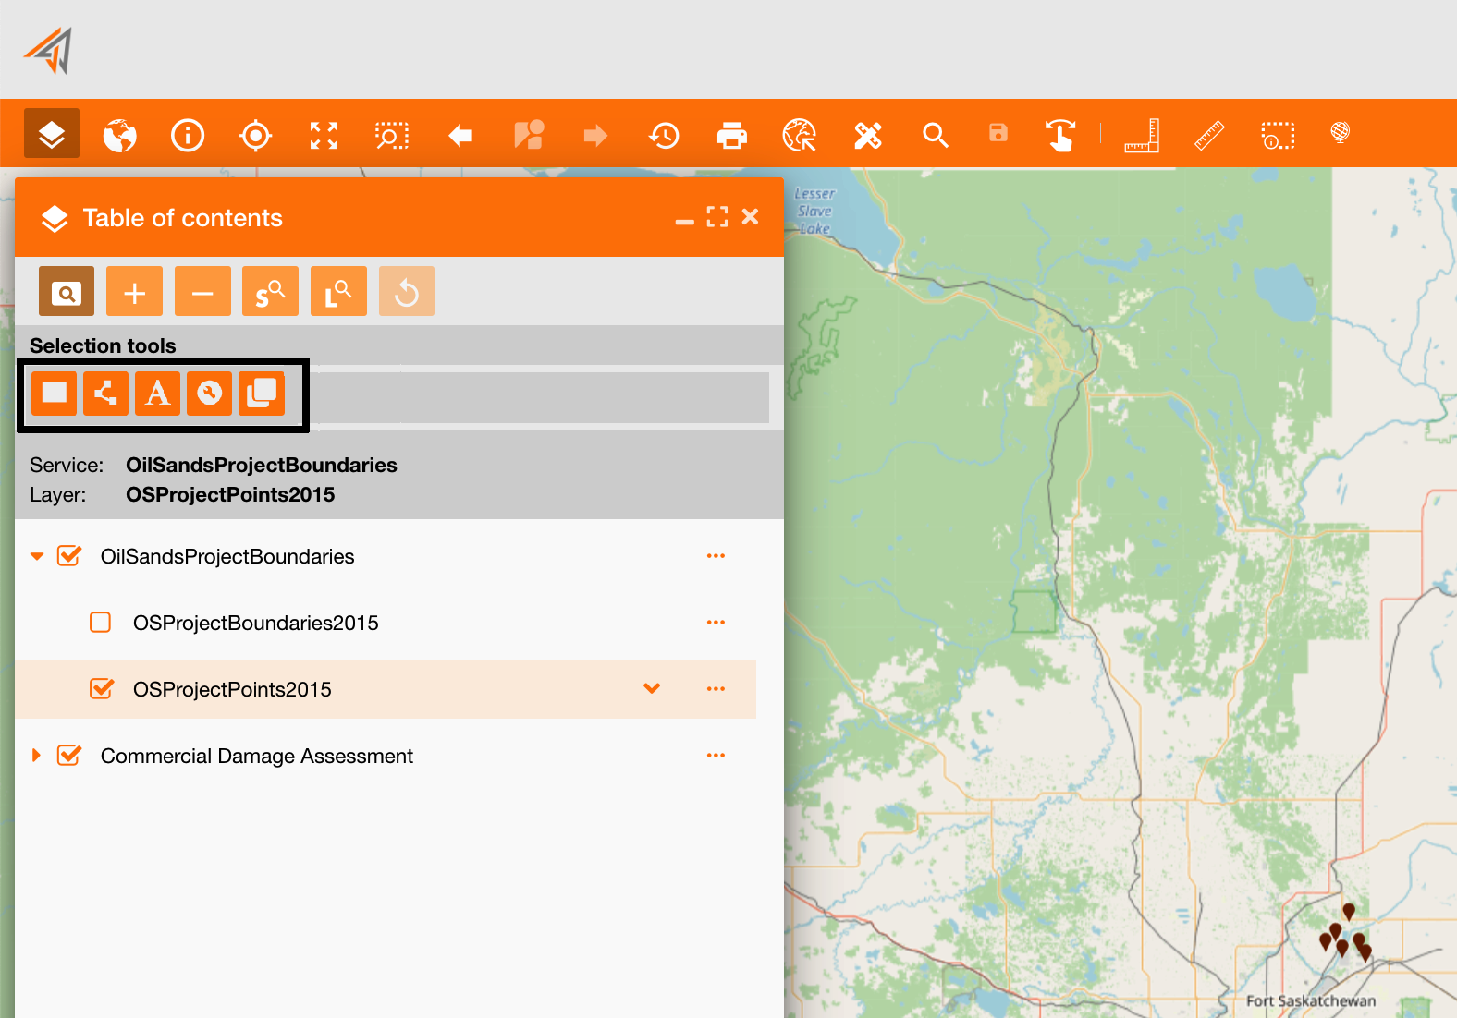The width and height of the screenshot is (1457, 1018).
Task: Click the globe basemap icon in toolbar
Action: (120, 135)
